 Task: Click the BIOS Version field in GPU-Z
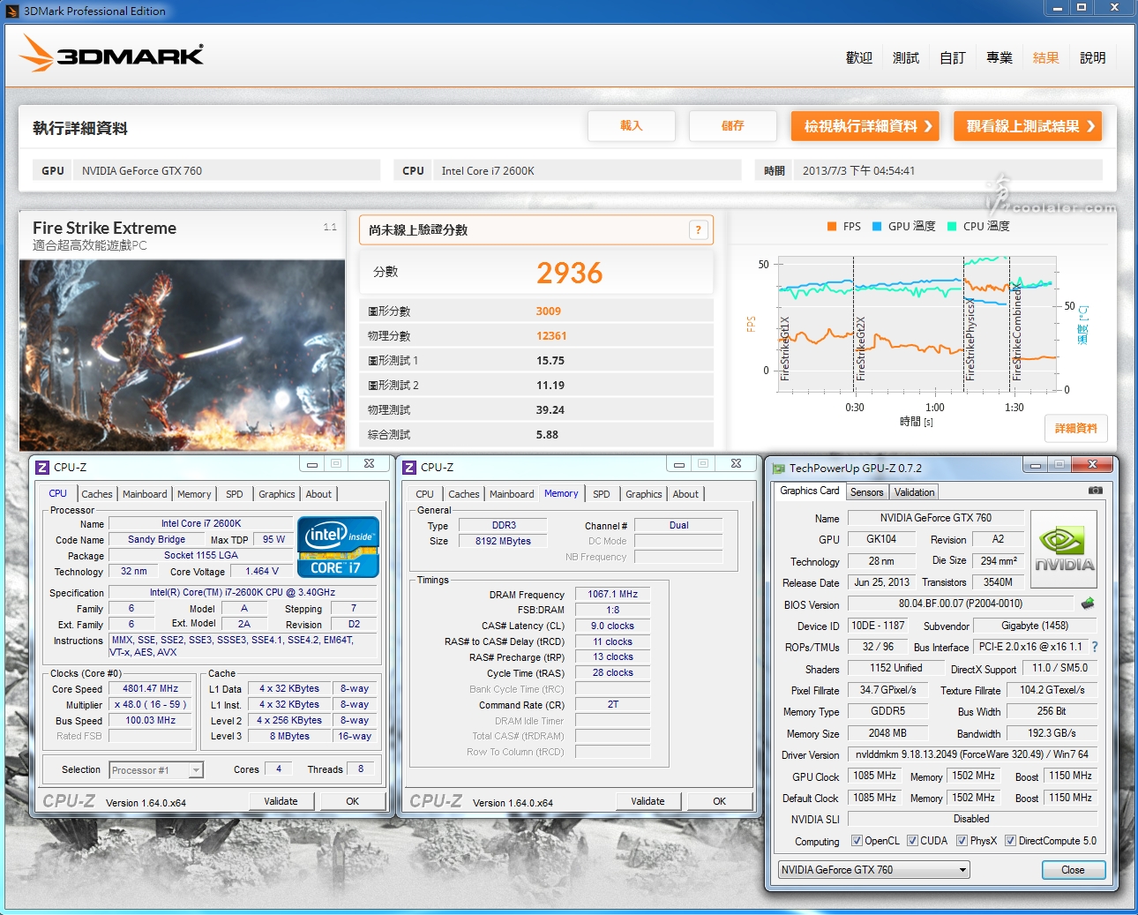[960, 604]
